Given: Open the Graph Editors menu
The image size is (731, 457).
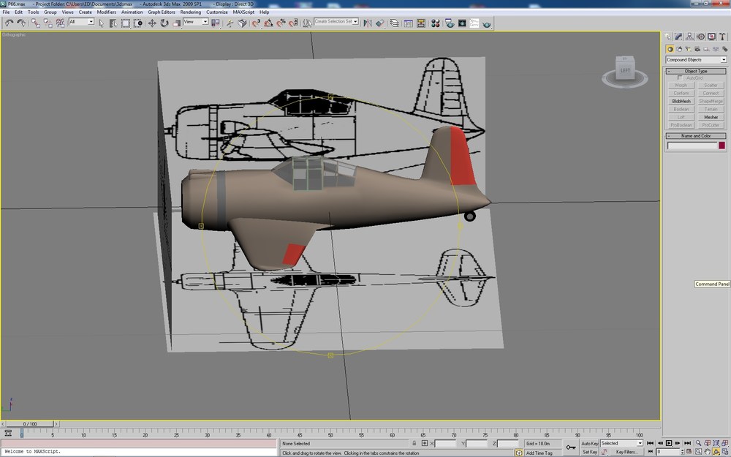Looking at the screenshot, I should click(162, 12).
